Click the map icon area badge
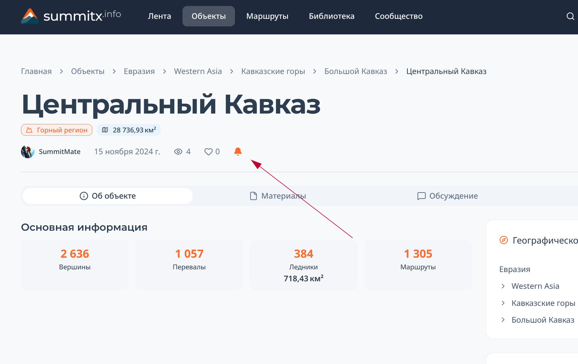The height and width of the screenshot is (364, 578). coord(105,130)
